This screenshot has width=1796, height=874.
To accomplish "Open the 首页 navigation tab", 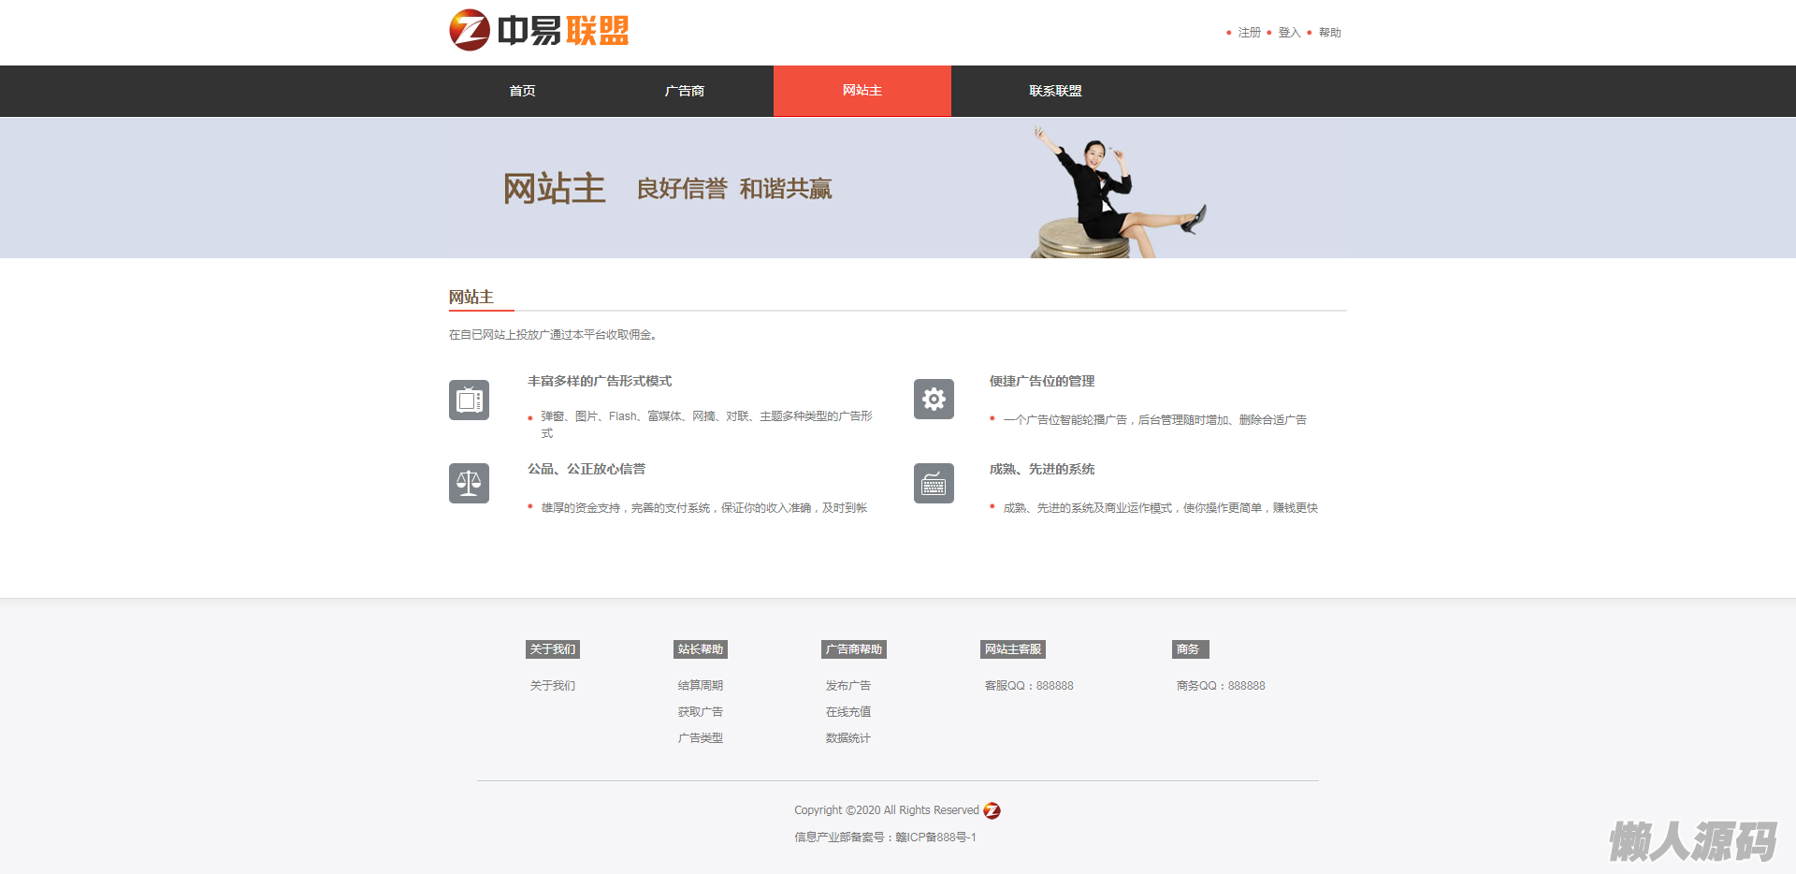I will pos(522,91).
